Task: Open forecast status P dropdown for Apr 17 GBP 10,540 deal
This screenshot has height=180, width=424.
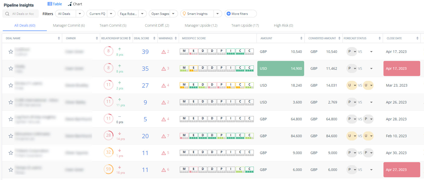Action: (x=352, y=52)
